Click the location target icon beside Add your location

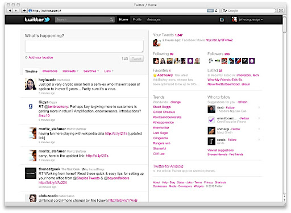(x=26, y=57)
